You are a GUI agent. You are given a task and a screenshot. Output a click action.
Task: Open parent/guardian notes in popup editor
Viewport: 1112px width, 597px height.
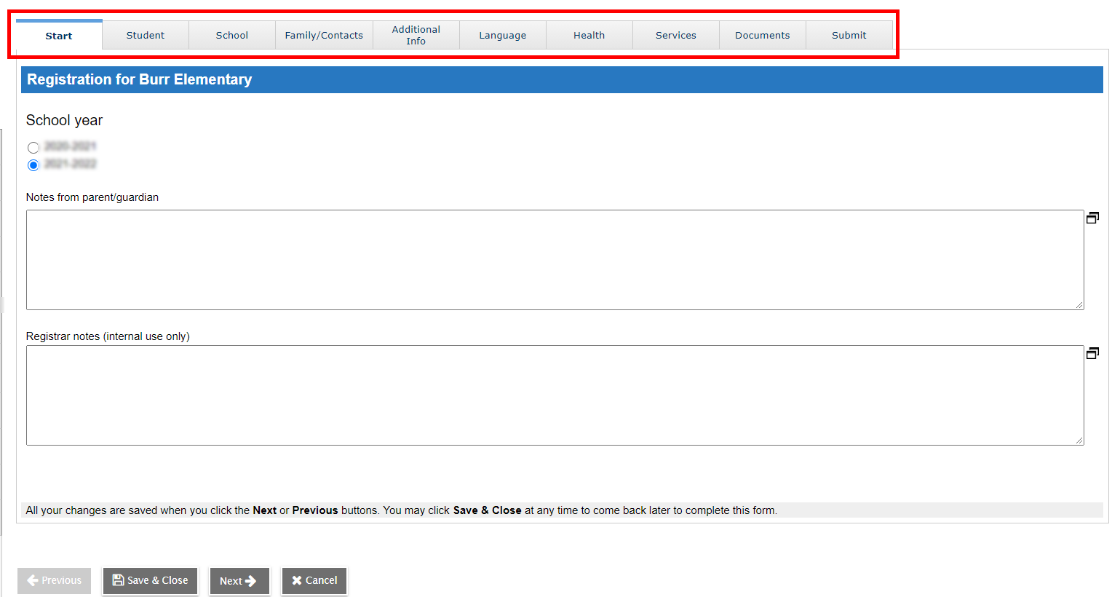(1092, 217)
